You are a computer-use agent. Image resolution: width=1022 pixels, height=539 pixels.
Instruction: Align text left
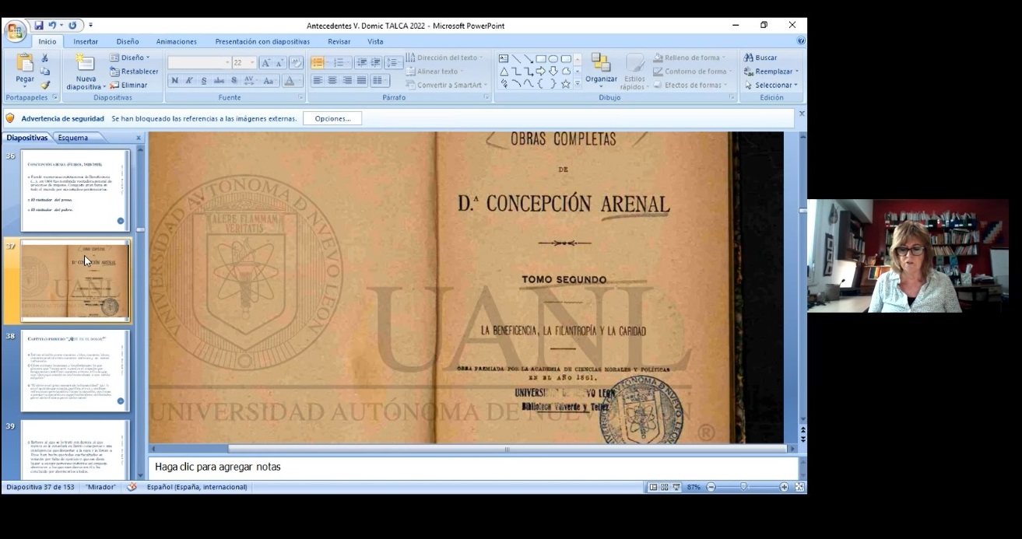tap(318, 81)
